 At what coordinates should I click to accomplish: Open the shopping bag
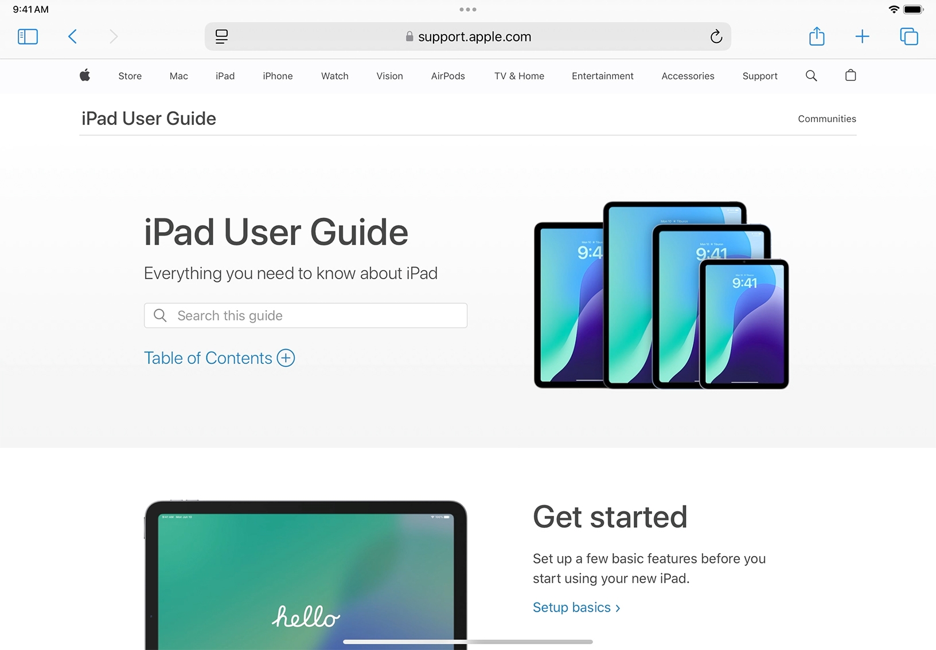pyautogui.click(x=851, y=76)
